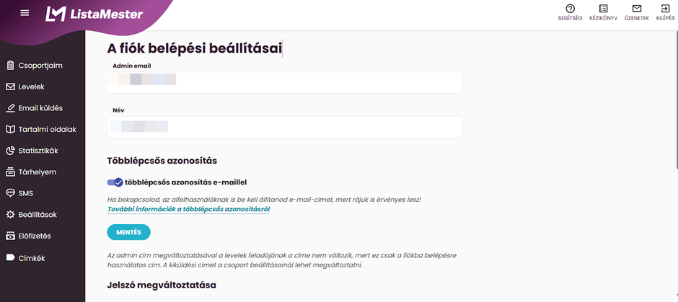Click the Segítség help icon
Image resolution: width=678 pixels, height=302 pixels.
pos(570,9)
